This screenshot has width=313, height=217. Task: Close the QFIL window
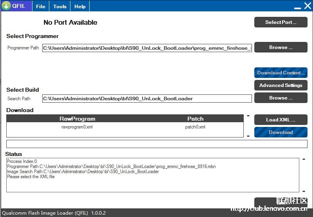pyautogui.click(x=308, y=6)
